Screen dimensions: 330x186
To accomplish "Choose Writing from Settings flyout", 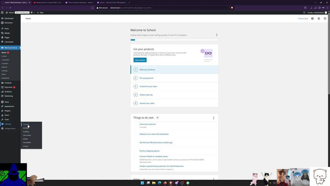I will point(26,128).
